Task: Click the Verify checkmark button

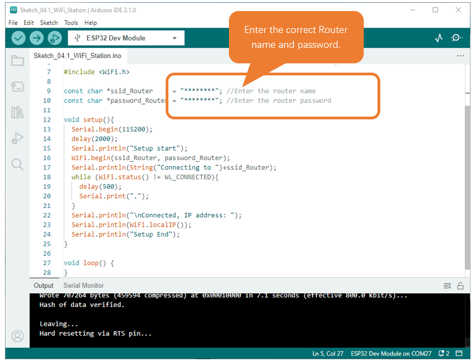Action: [x=19, y=38]
